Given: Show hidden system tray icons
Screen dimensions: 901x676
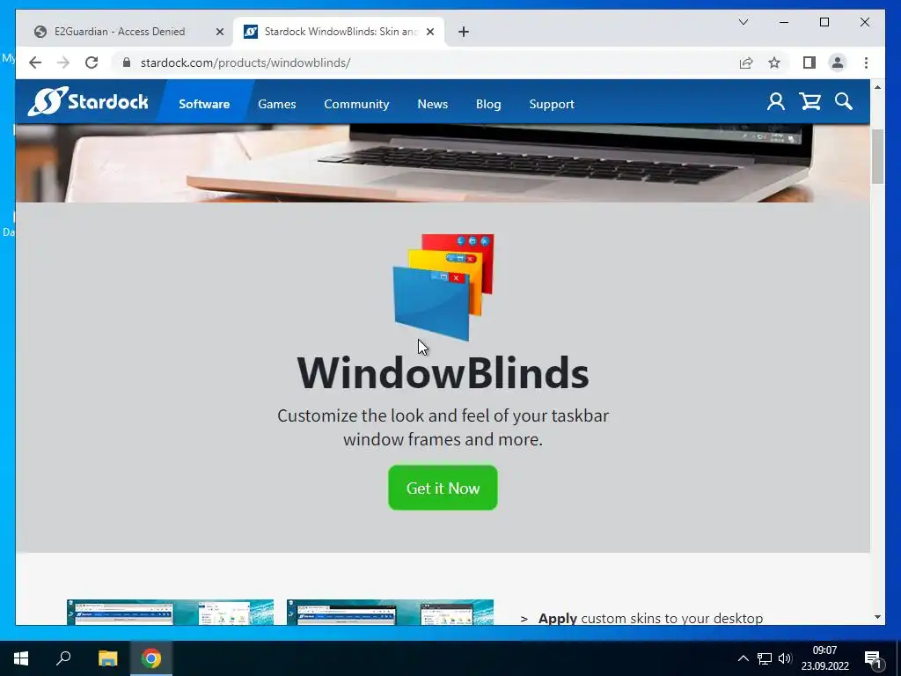Looking at the screenshot, I should pos(743,658).
